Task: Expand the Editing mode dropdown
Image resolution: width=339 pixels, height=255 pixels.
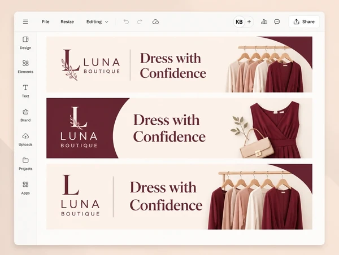Action: click(97, 21)
